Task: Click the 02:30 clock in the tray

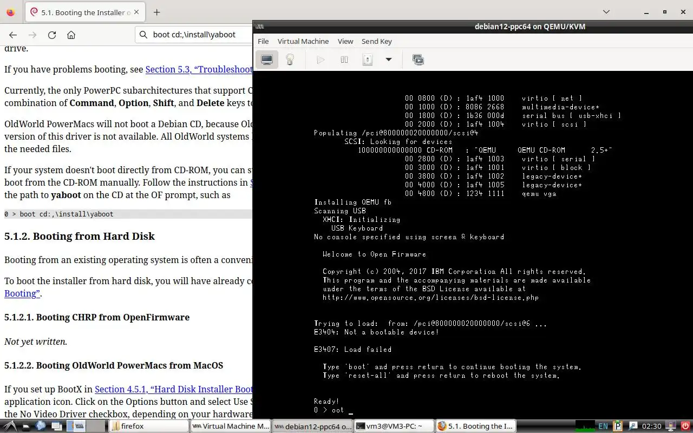Action: point(652,426)
